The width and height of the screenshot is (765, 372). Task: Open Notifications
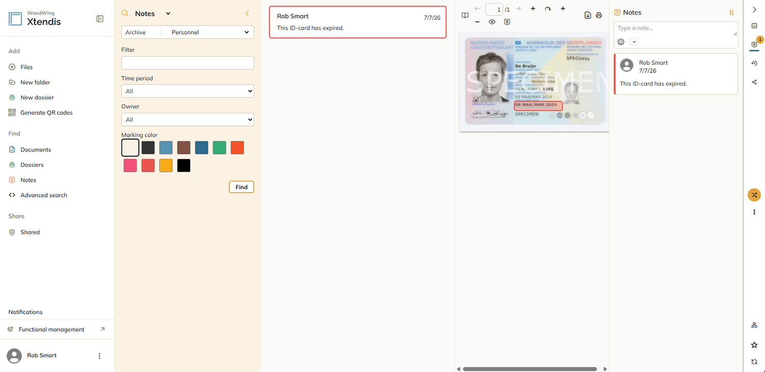point(25,312)
